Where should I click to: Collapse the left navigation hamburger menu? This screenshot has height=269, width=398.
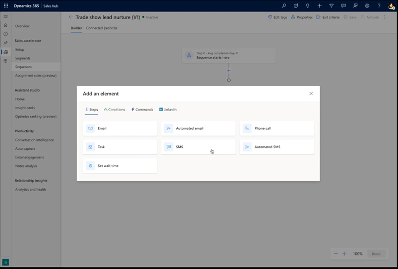6,16
